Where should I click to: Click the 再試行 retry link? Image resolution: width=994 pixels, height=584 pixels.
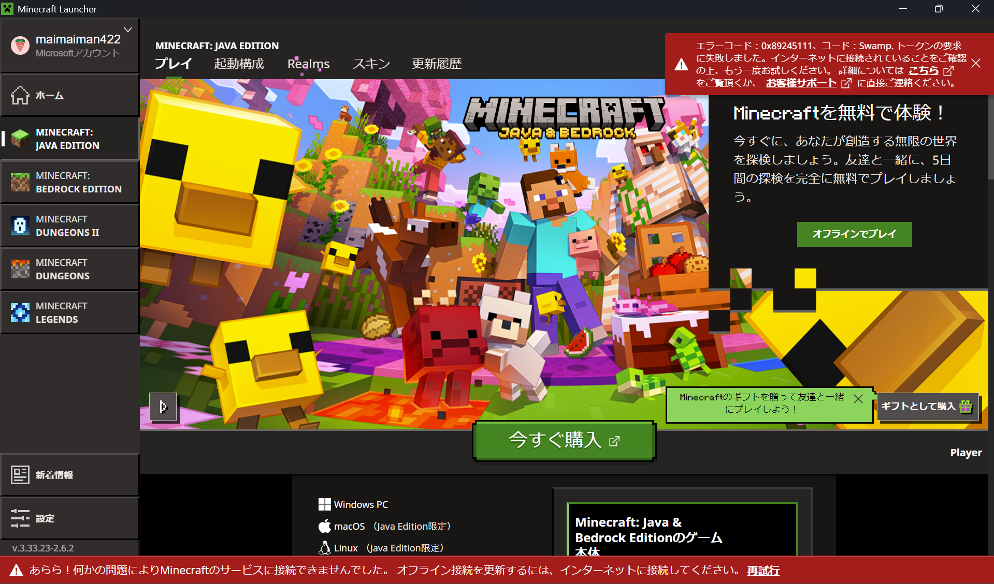click(x=763, y=571)
